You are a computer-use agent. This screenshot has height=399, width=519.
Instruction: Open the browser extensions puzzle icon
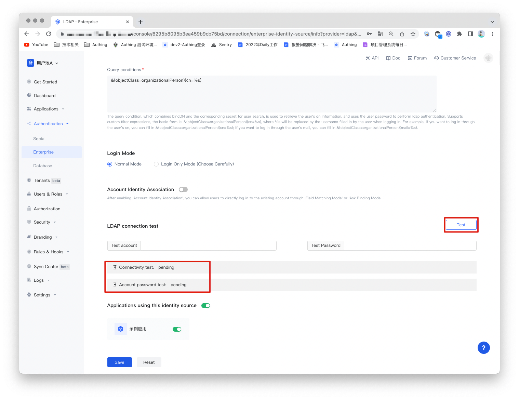pos(460,34)
